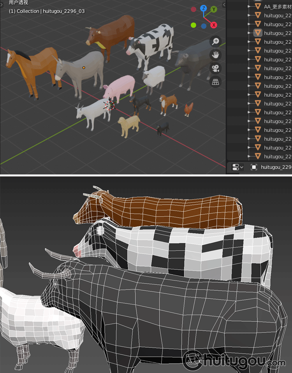Image resolution: width=292 pixels, height=373 pixels.
Task: Select the small black cat model
Action: (x=163, y=129)
